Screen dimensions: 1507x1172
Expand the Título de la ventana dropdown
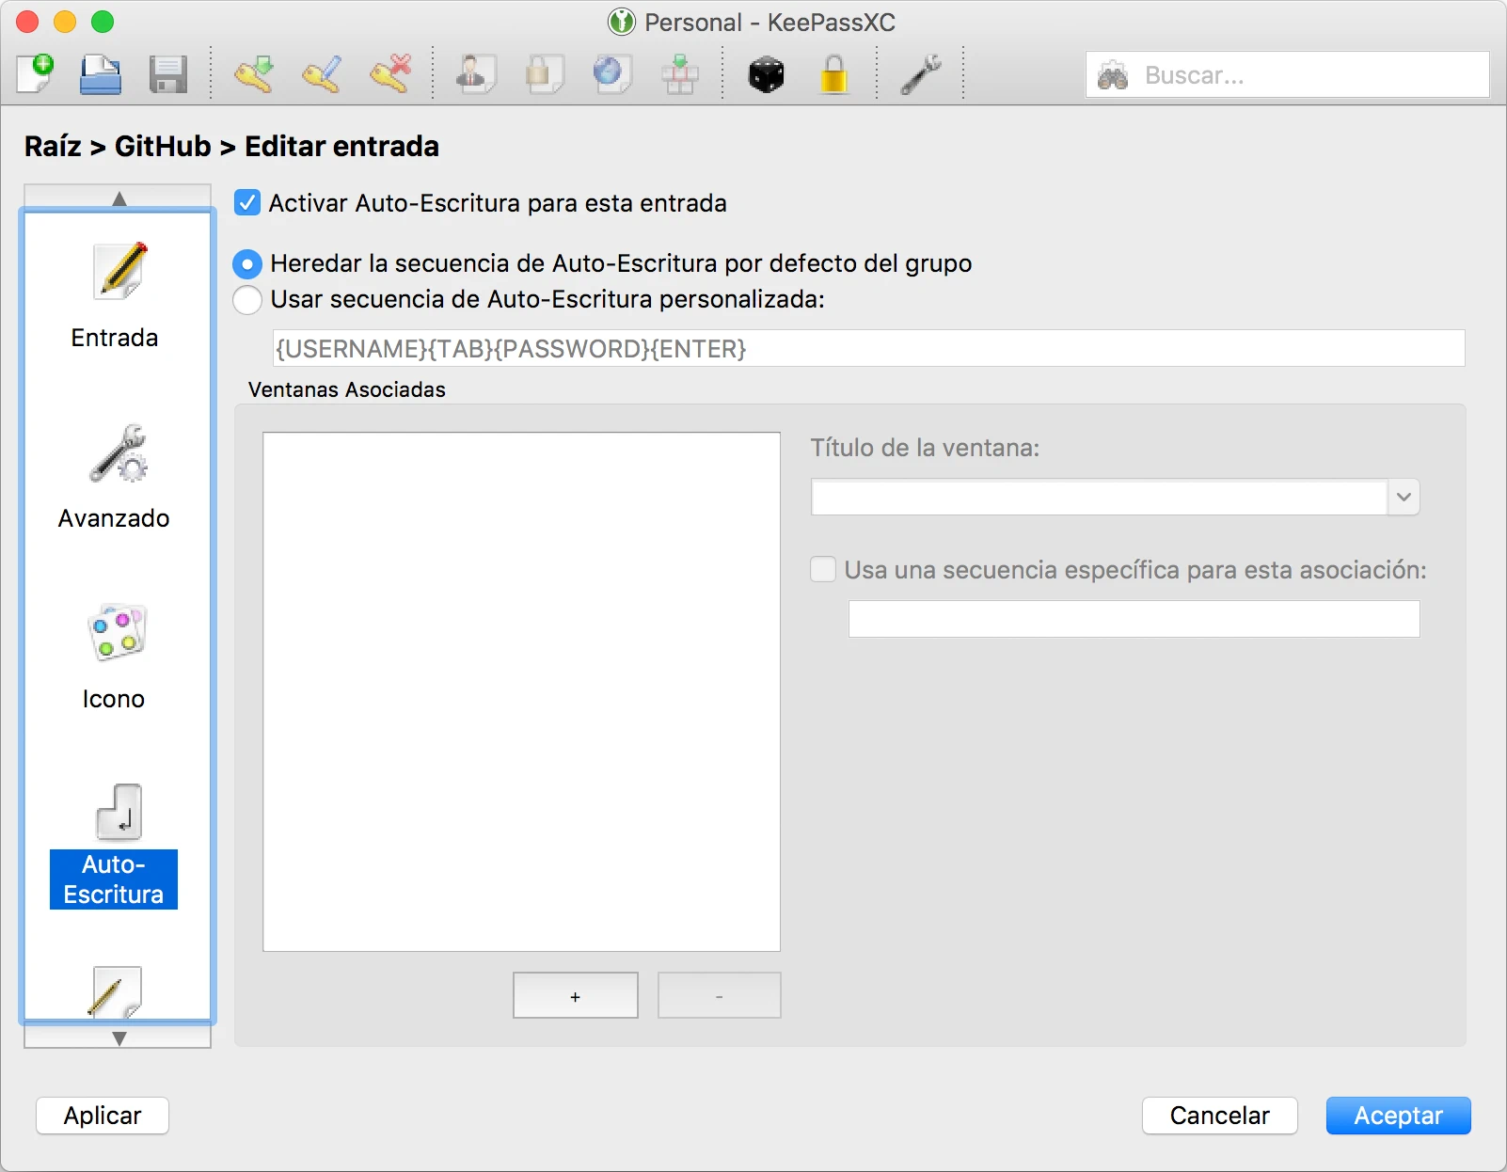(1403, 497)
